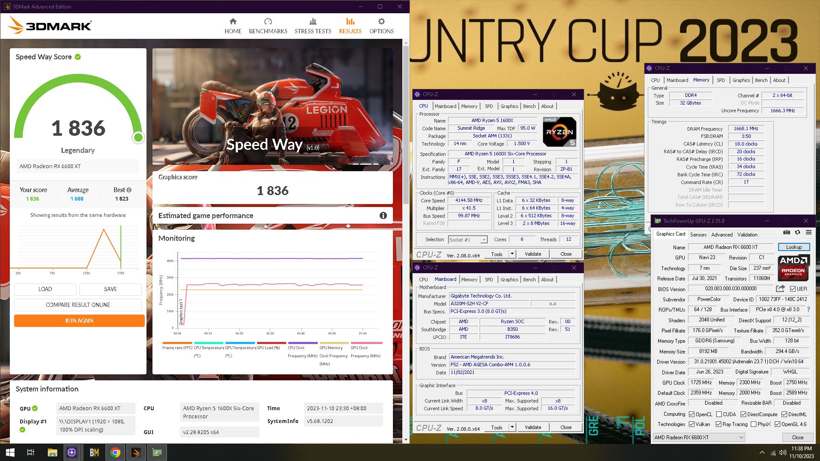Click COMPARE RESULT ONLINE
The width and height of the screenshot is (820, 461).
(x=78, y=305)
